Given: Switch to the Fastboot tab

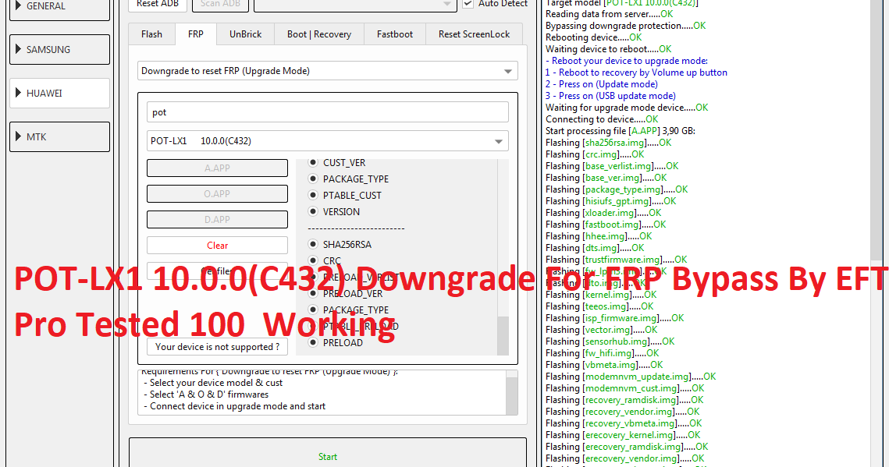Looking at the screenshot, I should (395, 34).
